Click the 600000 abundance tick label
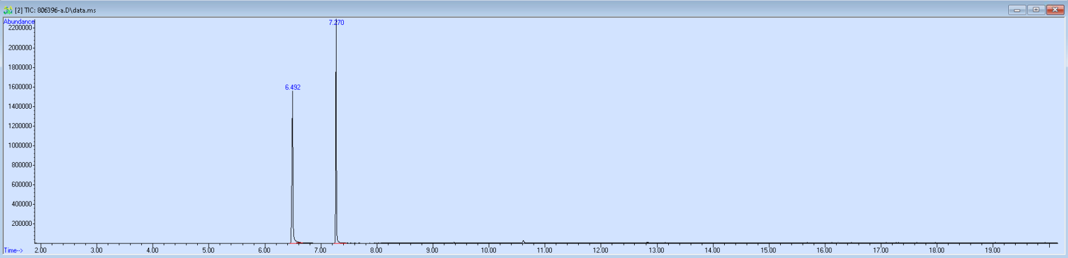Screen dimensions: 1068x258 21,185
